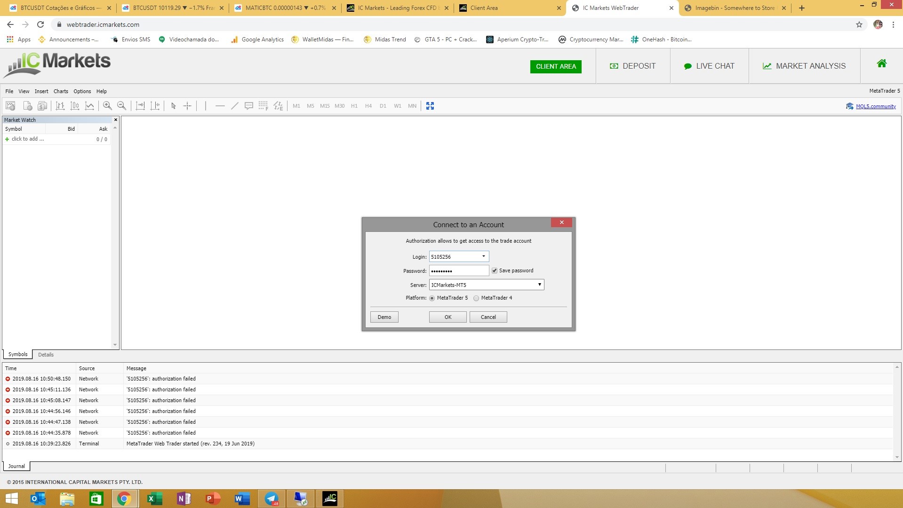
Task: Open the MQL5.community link
Action: [876, 106]
